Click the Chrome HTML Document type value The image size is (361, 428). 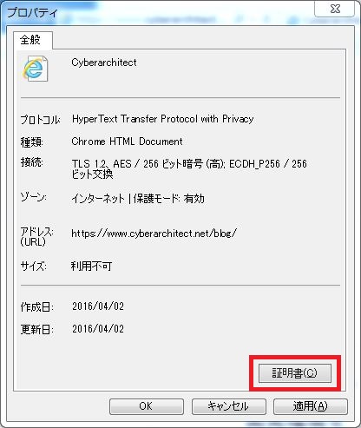127,142
